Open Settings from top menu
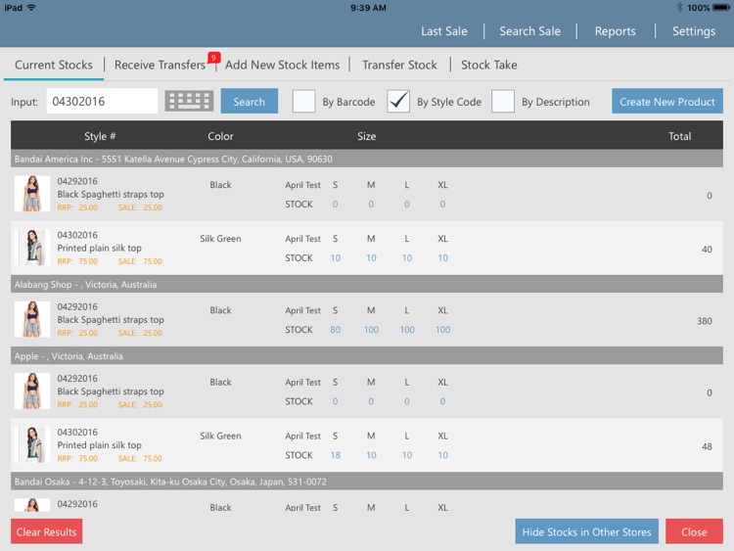The width and height of the screenshot is (734, 551). tap(694, 31)
